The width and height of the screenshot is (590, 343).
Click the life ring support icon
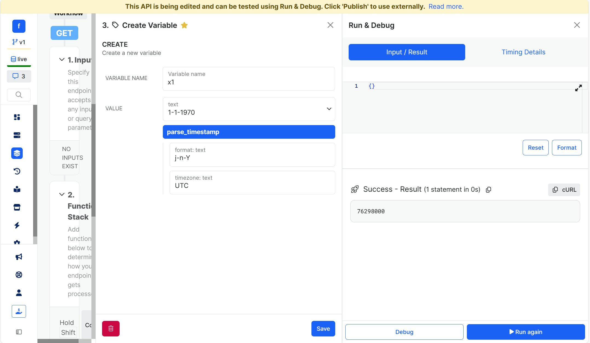pyautogui.click(x=19, y=275)
